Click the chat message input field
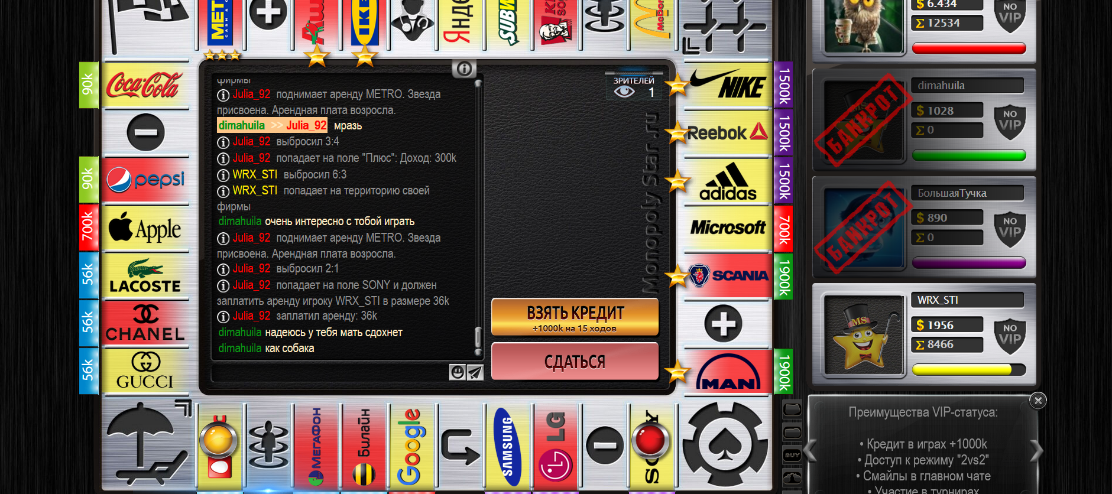This screenshot has height=494, width=1112. coord(330,372)
